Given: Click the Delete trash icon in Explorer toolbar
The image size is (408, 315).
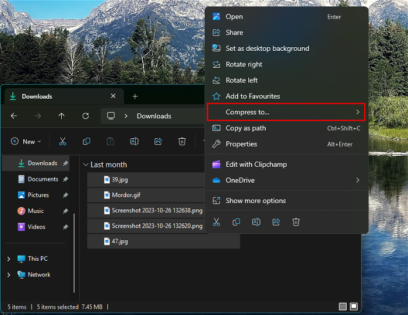Looking at the screenshot, I should [182, 141].
